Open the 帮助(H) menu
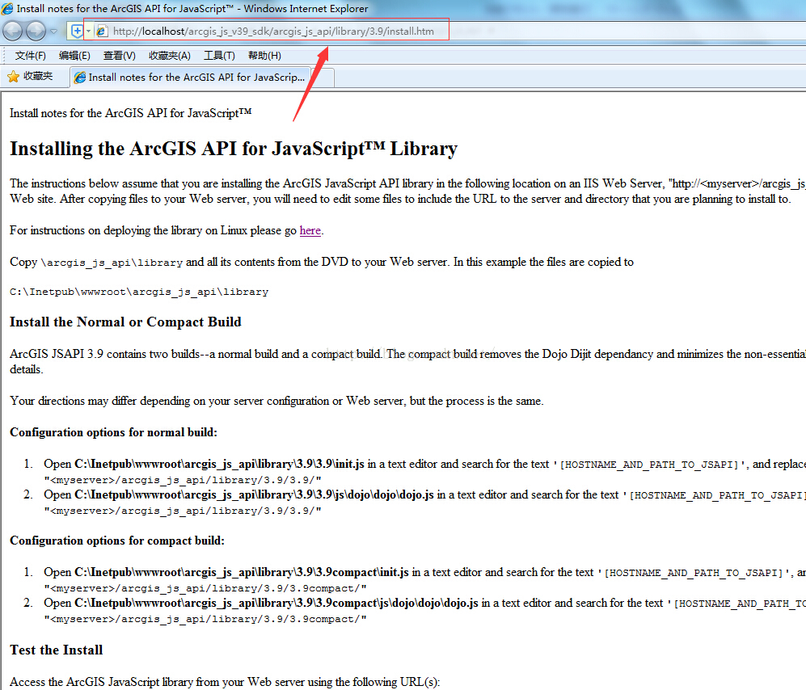The image size is (806, 690). click(264, 56)
